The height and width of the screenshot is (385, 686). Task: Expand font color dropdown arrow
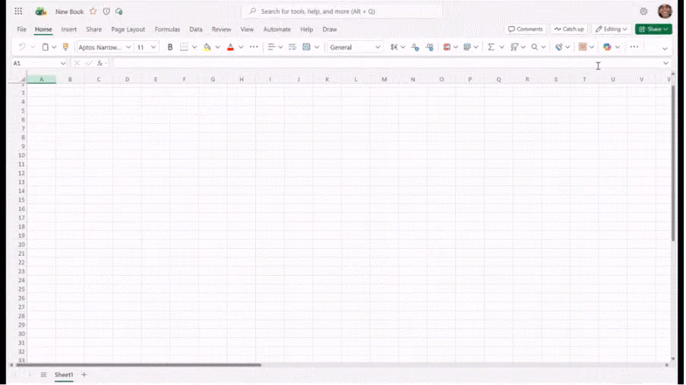tap(241, 47)
